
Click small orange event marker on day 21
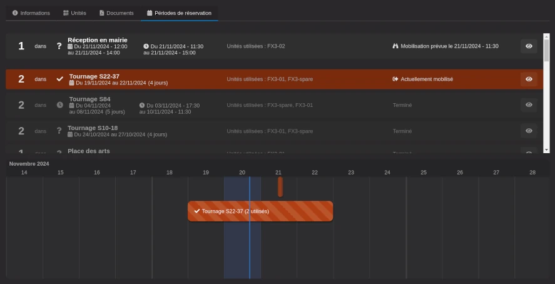[280, 186]
